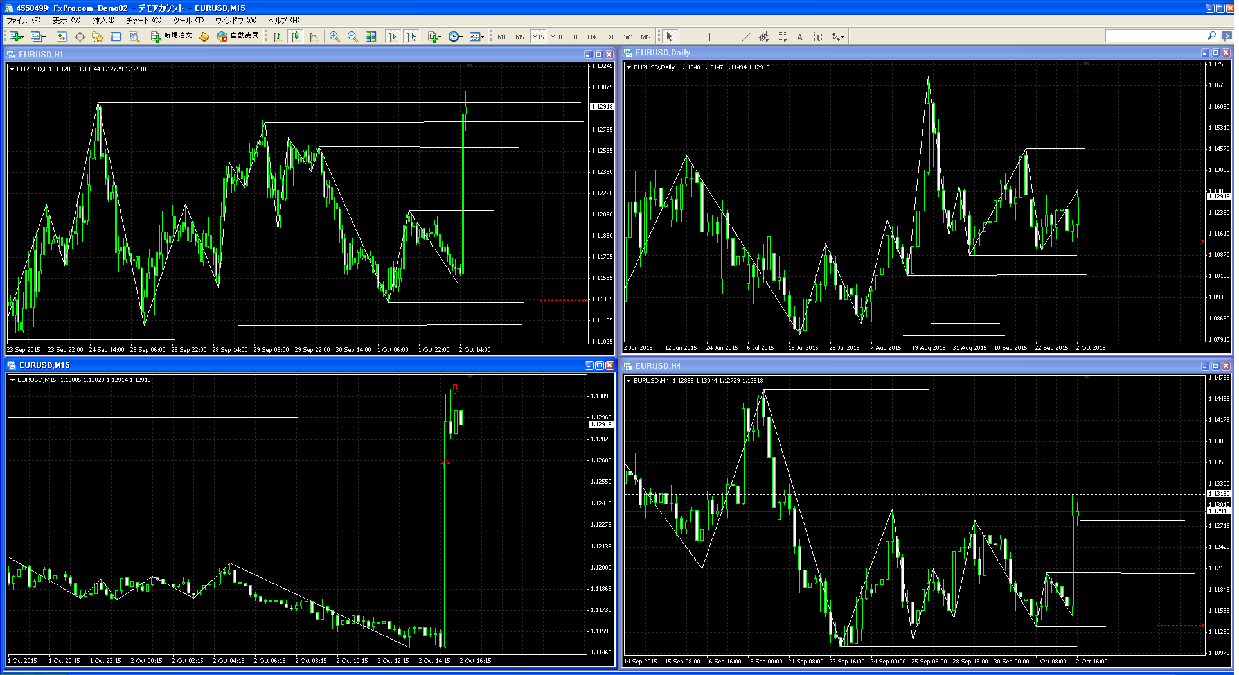Select the Fibonacci retracement tool

(x=781, y=37)
